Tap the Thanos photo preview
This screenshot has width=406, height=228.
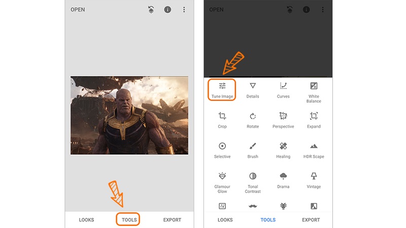129,116
